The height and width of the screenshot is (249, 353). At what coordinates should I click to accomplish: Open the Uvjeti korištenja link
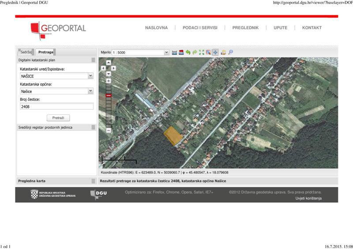pyautogui.click(x=308, y=198)
